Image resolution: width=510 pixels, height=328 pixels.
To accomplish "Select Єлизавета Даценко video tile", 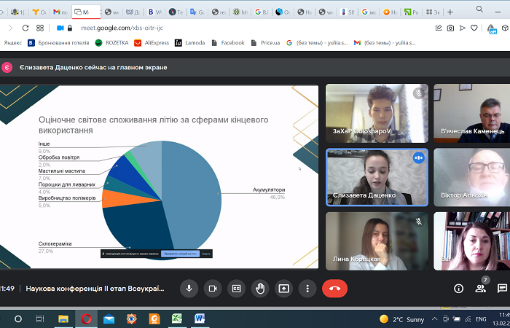I will pyautogui.click(x=376, y=177).
